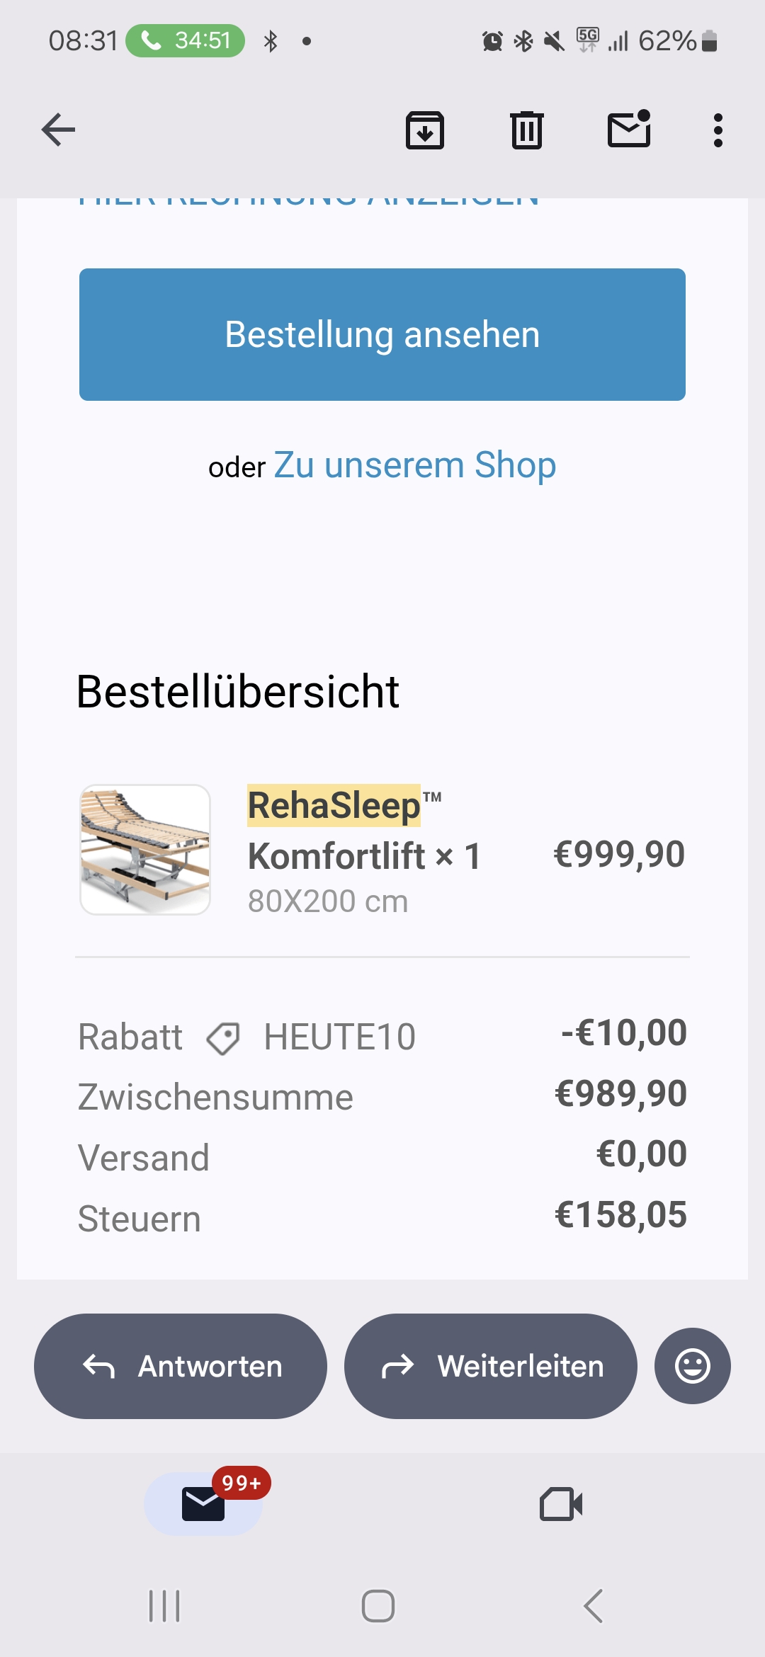This screenshot has height=1657, width=765.
Task: Open the three-dot overflow menu
Action: tap(718, 130)
